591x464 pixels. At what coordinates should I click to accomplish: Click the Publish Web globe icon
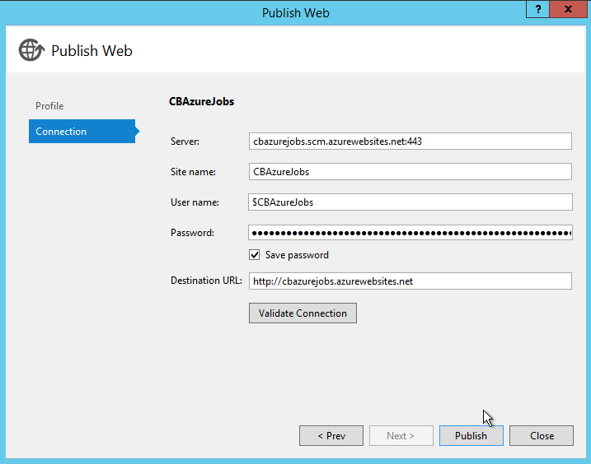(x=31, y=49)
